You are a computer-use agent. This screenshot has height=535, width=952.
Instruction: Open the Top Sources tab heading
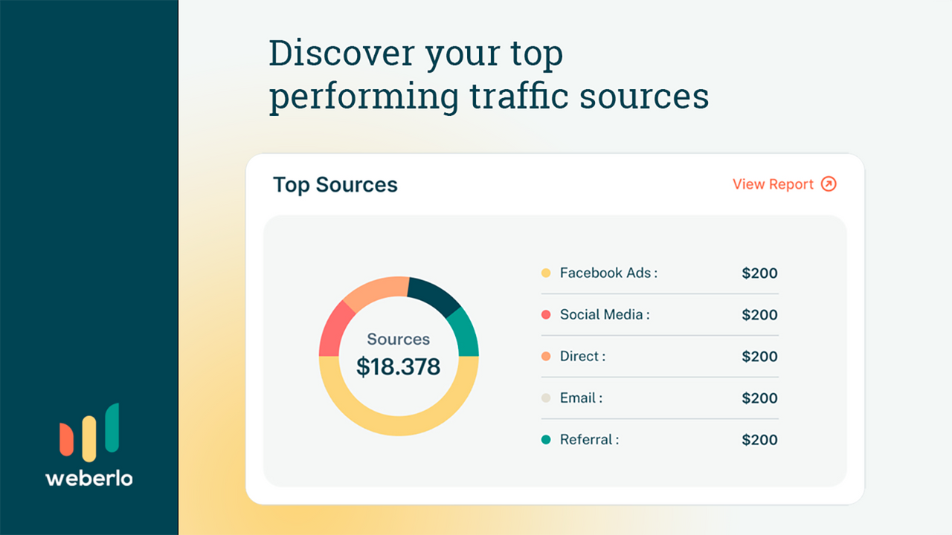pyautogui.click(x=335, y=184)
